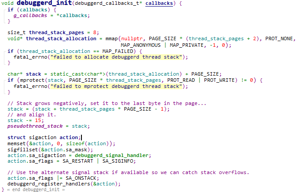Click the number 15 in stack -= 15
The width and height of the screenshot is (296, 192).
(38, 120)
